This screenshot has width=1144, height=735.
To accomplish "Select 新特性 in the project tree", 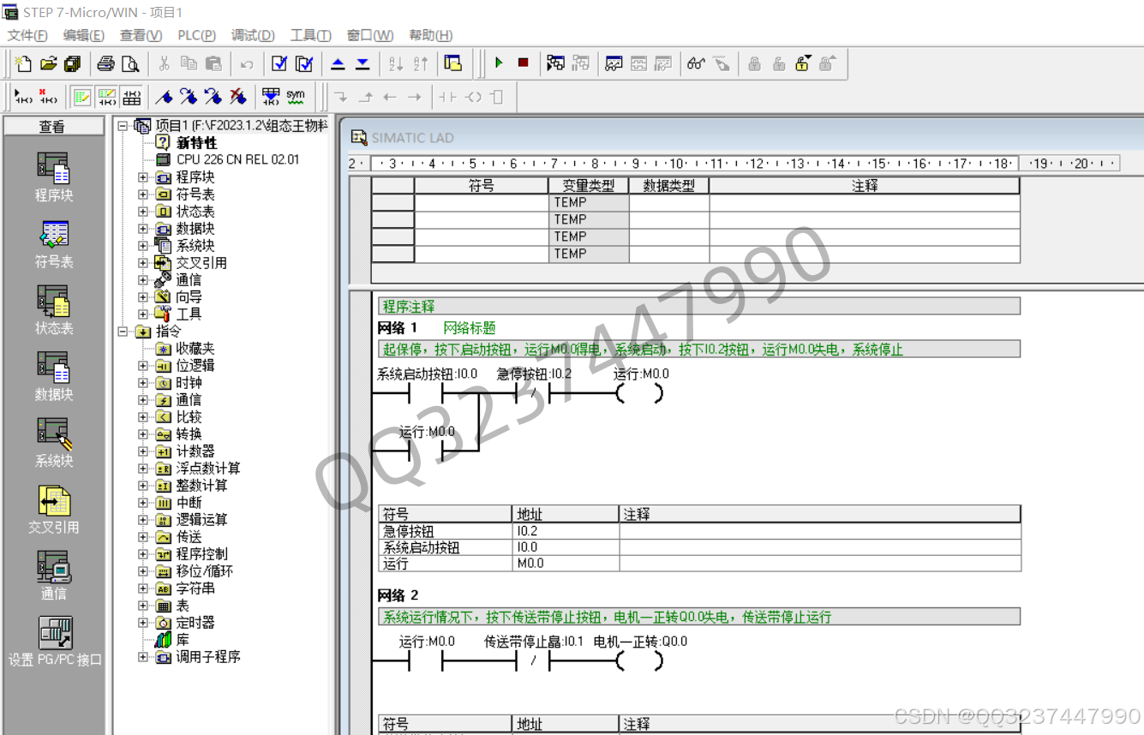I will (196, 143).
